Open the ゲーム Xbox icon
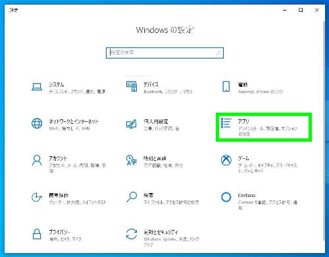Image resolution: width=329 pixels, height=257 pixels. click(x=226, y=160)
